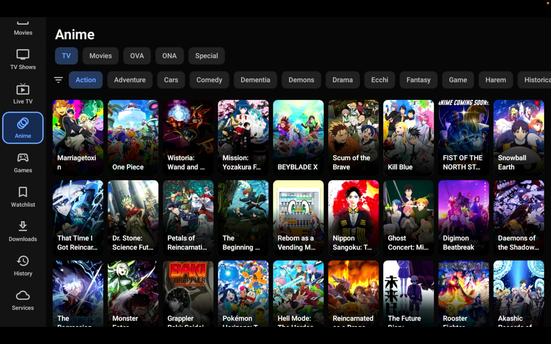The height and width of the screenshot is (344, 551).
Task: Switch to the OVA tab
Action: click(137, 56)
